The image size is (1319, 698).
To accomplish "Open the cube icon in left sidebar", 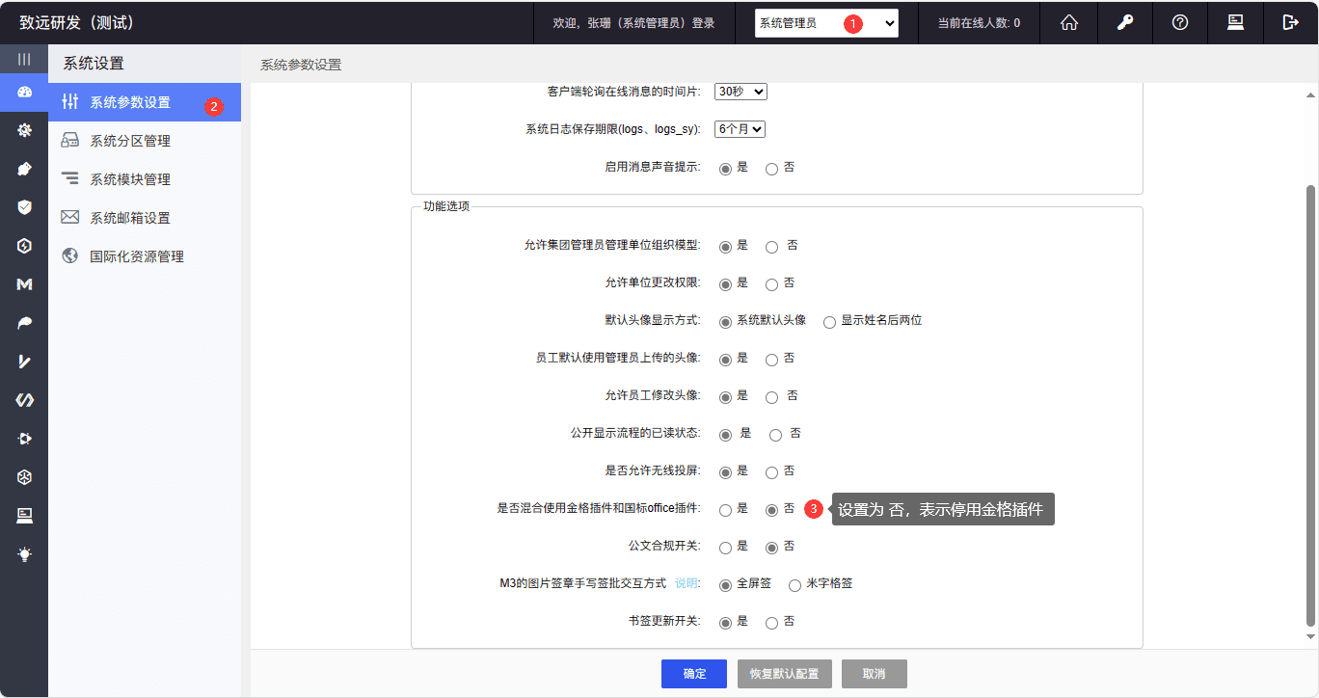I will (x=24, y=477).
